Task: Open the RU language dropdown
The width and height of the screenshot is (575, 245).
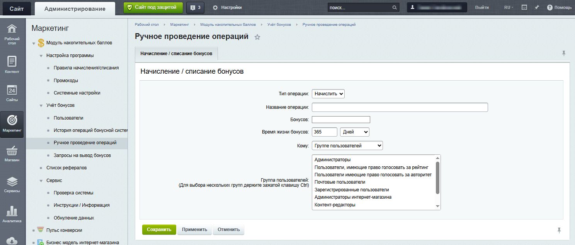Action: click(x=509, y=7)
